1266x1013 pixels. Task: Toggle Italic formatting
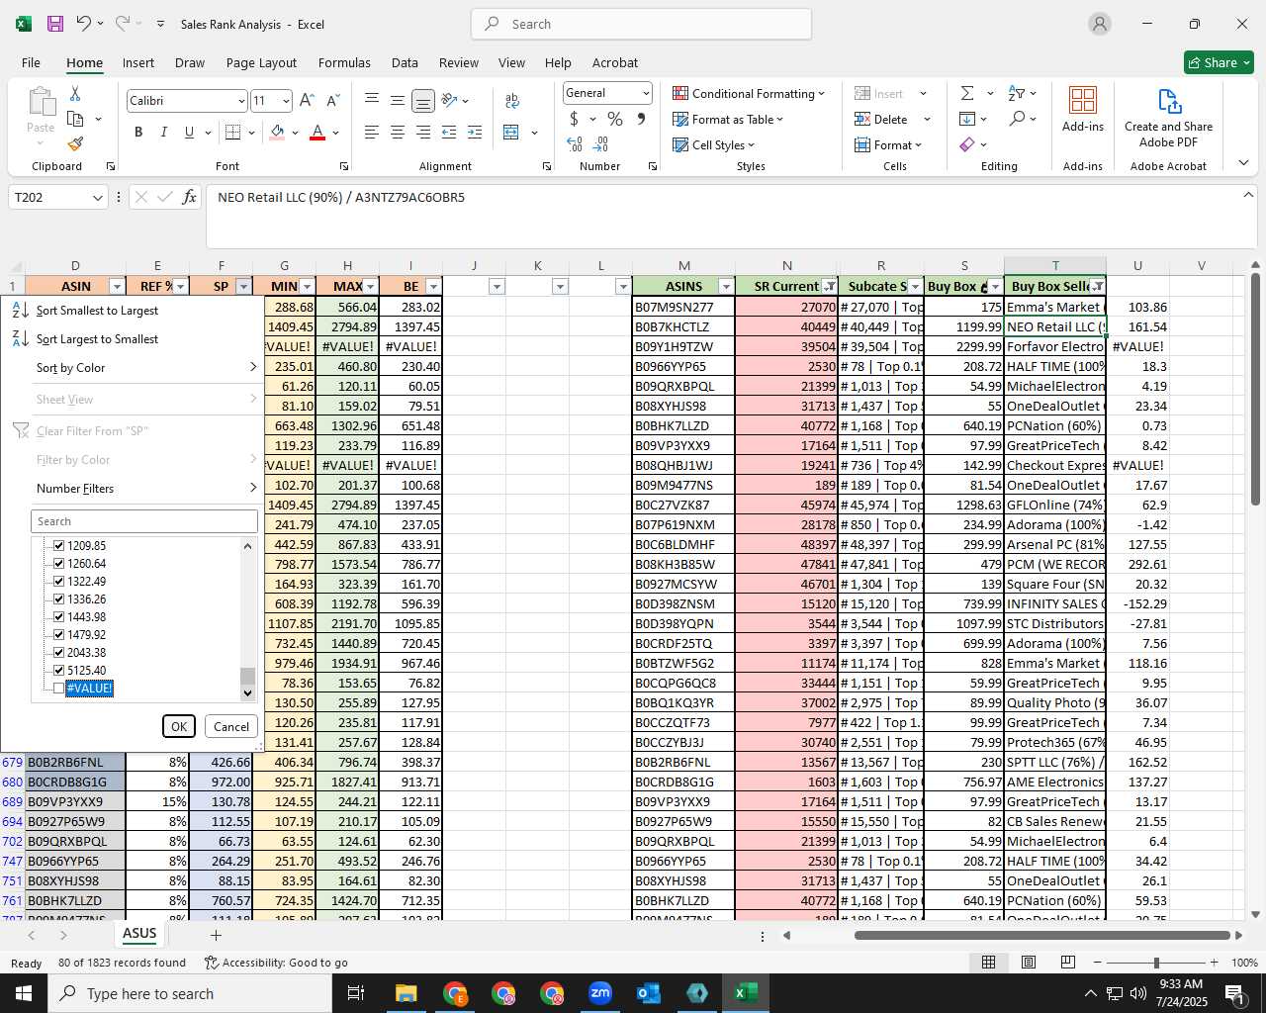pos(163,132)
